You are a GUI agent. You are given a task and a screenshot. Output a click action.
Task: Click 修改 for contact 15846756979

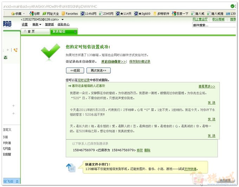140,150
